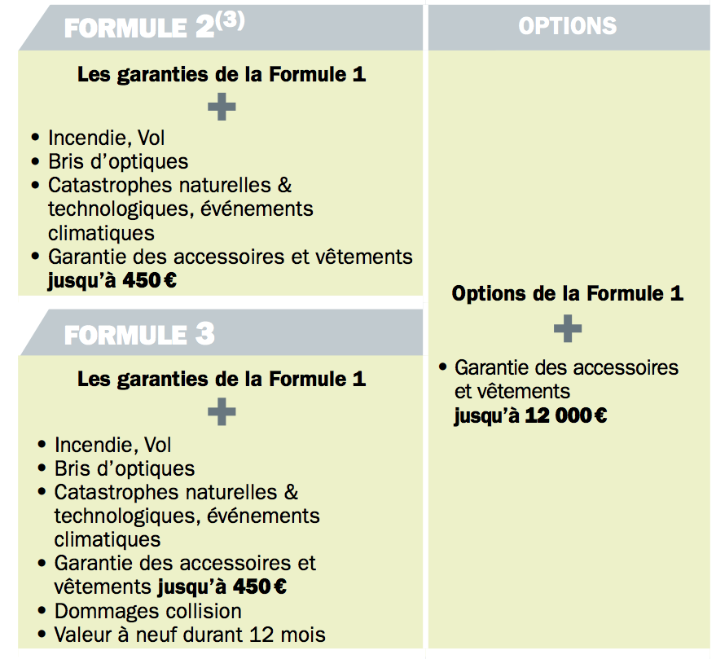Screen dimensions: 716x659
Task: Select 'Bris d'optiques' item in Formule 2
Action: click(x=118, y=161)
